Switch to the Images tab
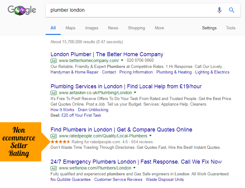This screenshot has width=245, height=188. coord(92,28)
